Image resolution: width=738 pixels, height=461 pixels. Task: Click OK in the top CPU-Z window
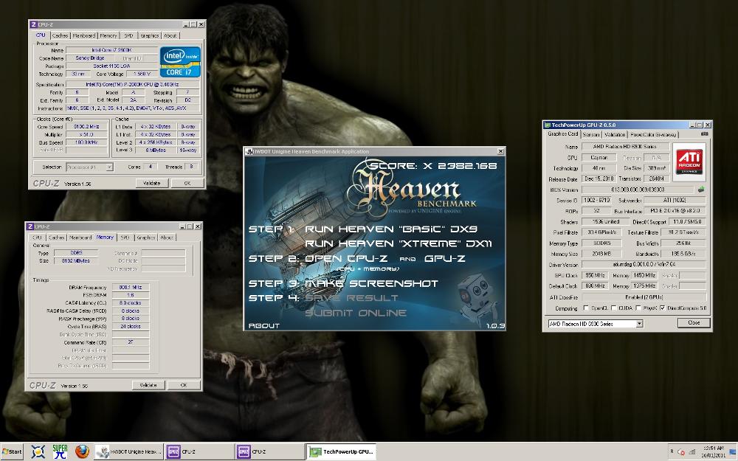[187, 184]
